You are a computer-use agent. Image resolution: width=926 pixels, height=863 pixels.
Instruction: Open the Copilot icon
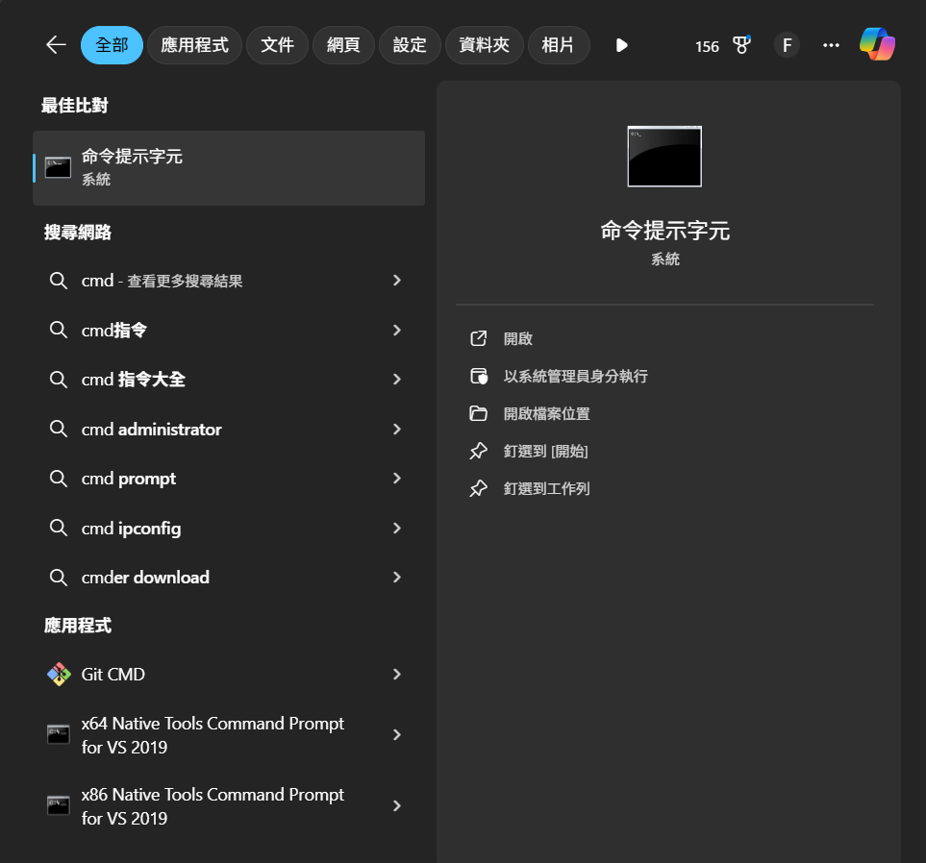pos(877,45)
